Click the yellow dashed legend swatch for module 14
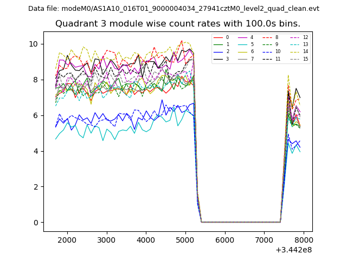 [x=294, y=51]
